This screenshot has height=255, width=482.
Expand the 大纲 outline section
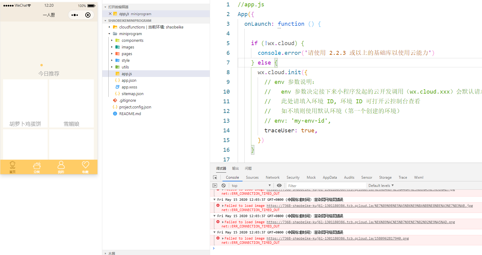pyautogui.click(x=105, y=253)
